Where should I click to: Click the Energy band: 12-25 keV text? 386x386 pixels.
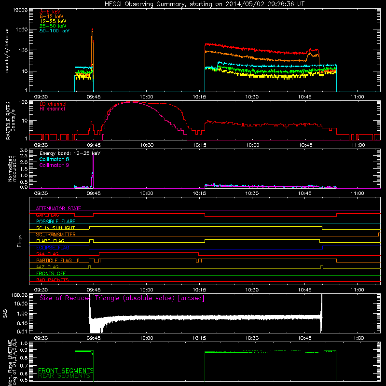pos(70,153)
